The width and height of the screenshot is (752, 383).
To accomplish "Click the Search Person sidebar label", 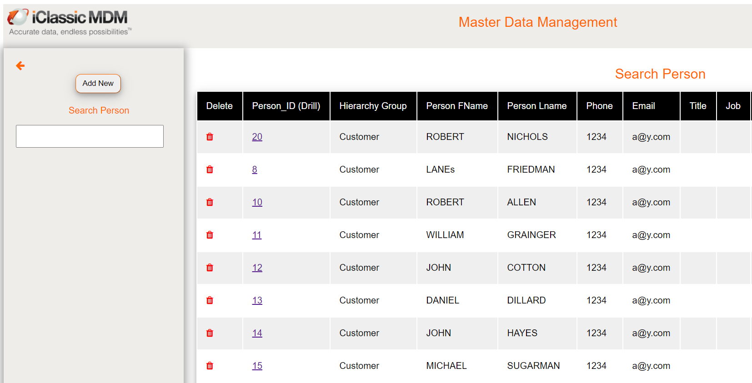I will [x=99, y=110].
